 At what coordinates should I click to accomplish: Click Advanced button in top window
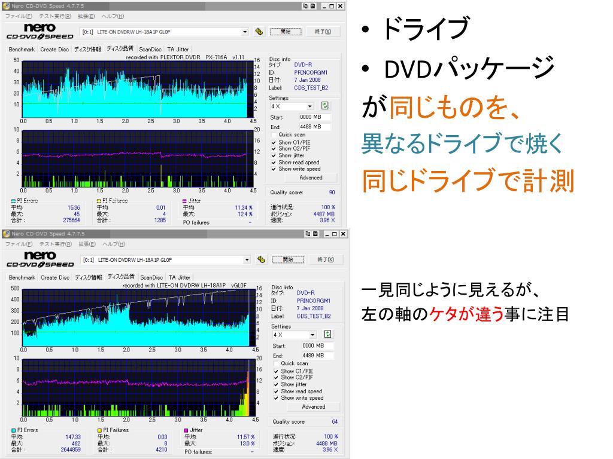pyautogui.click(x=311, y=178)
